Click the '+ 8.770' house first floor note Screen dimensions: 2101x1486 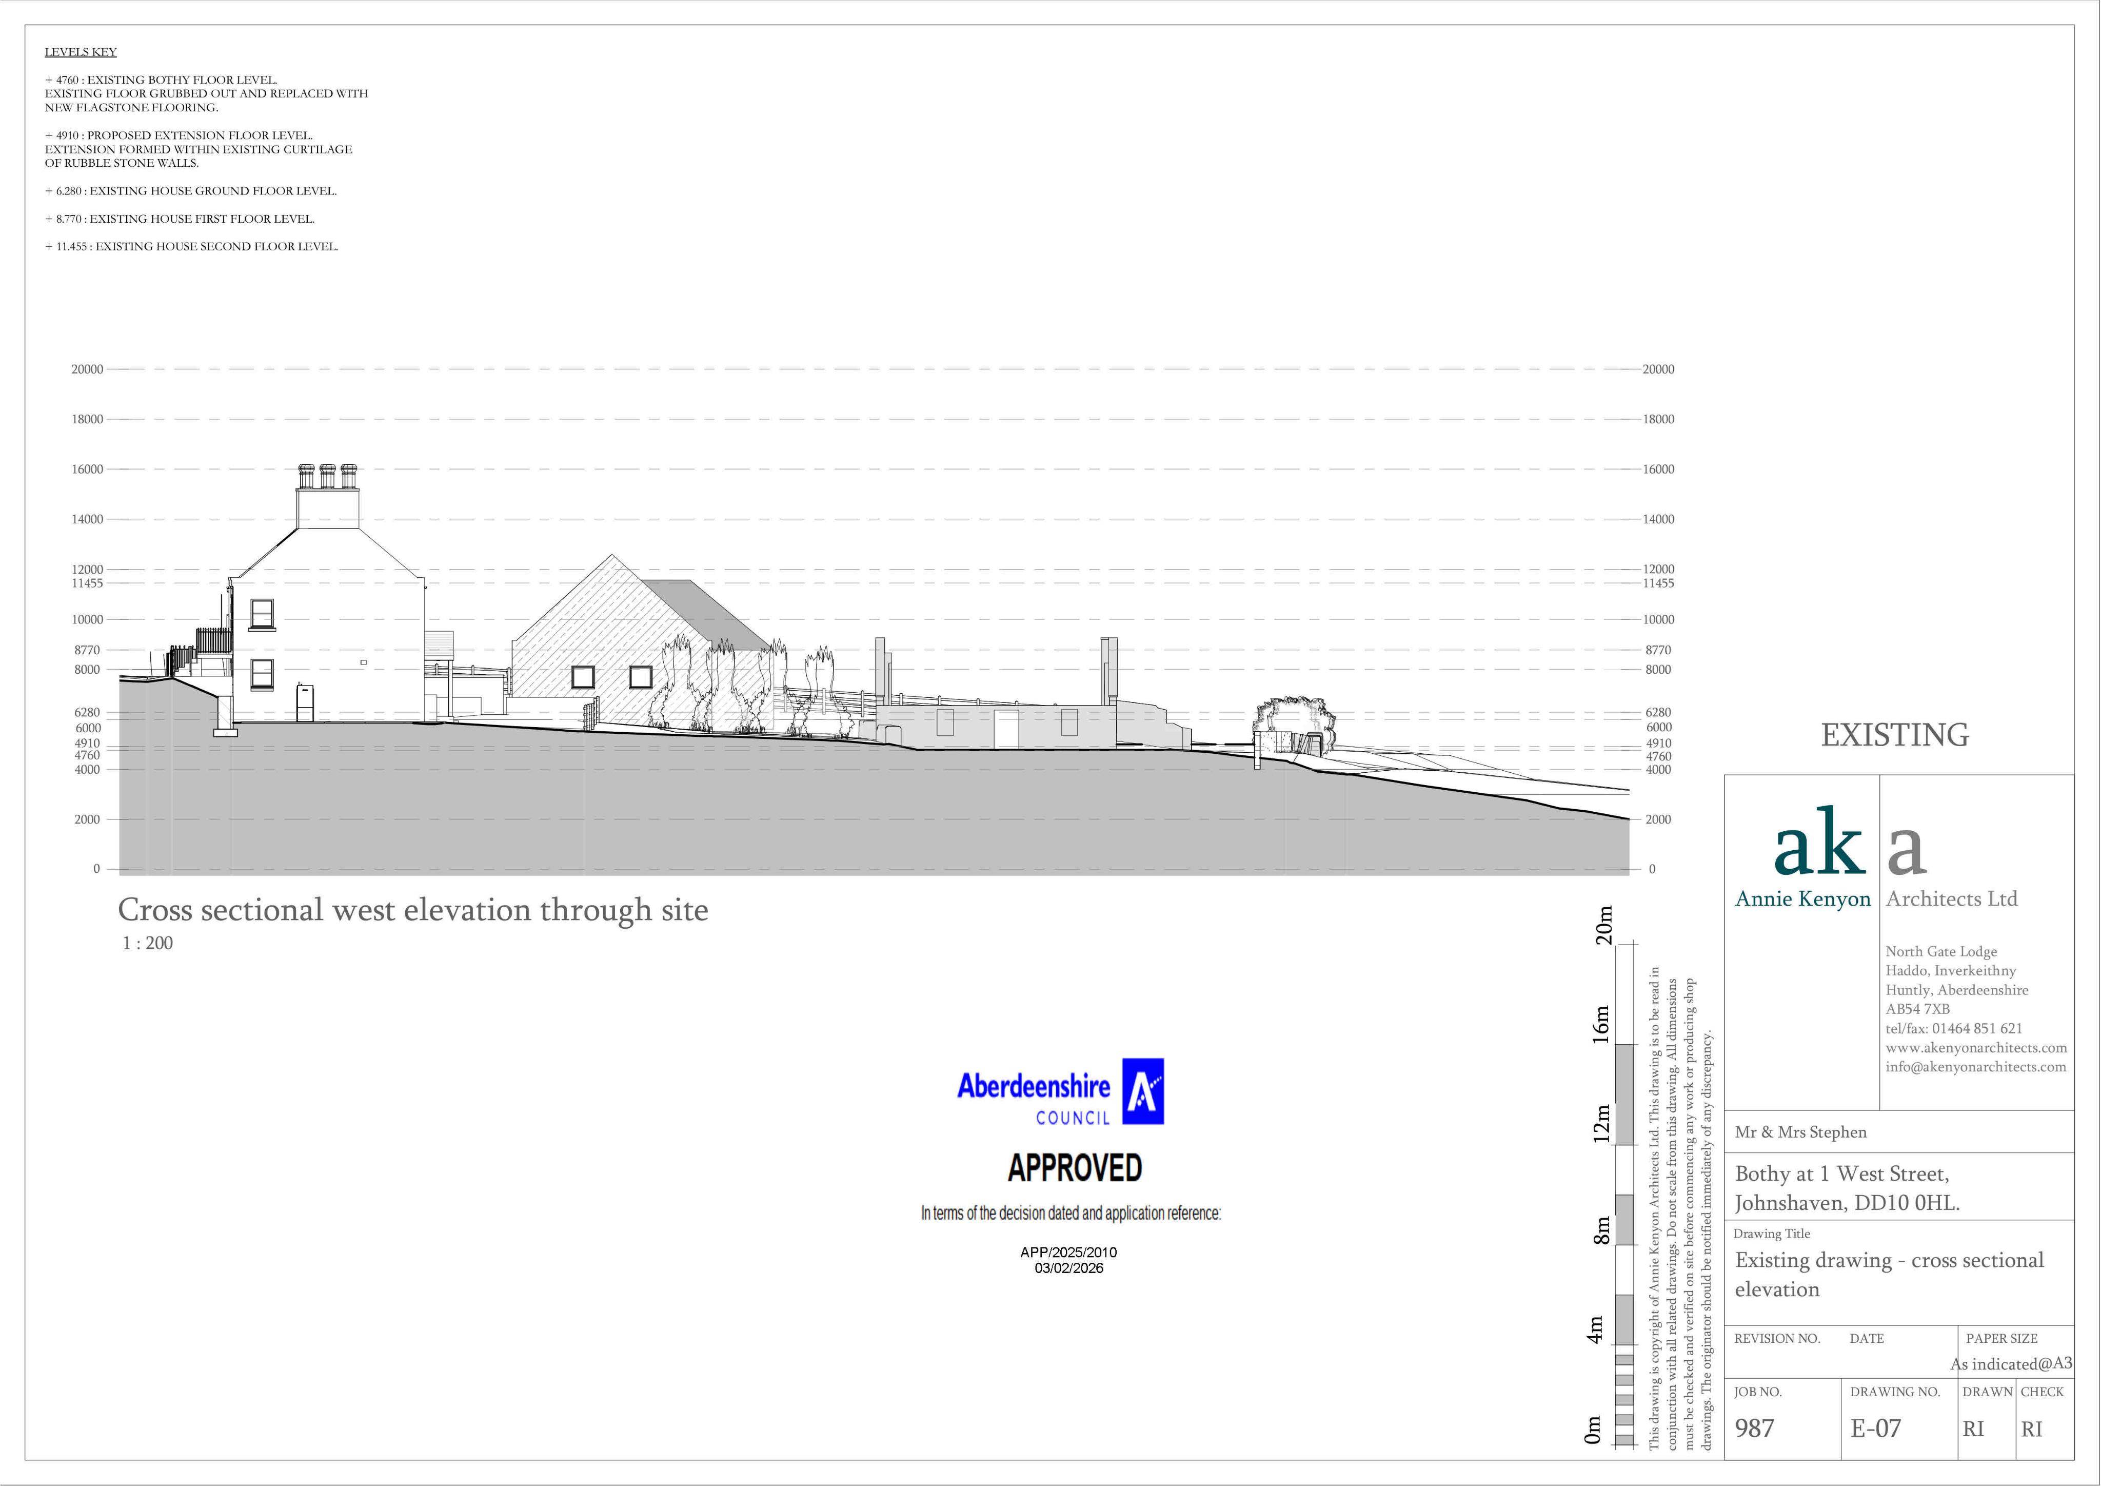coord(180,219)
